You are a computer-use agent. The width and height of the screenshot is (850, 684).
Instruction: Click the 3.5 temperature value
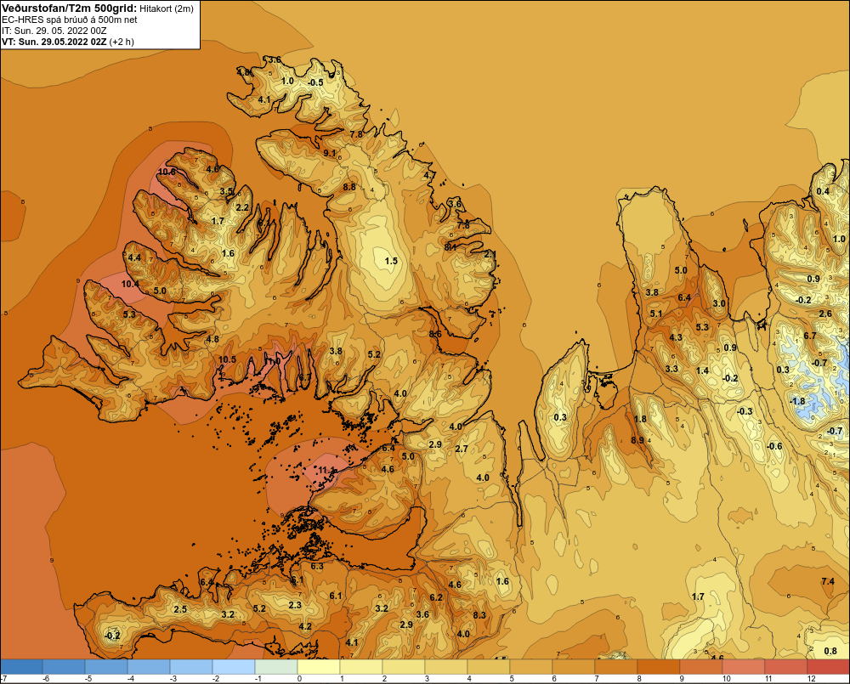(226, 191)
